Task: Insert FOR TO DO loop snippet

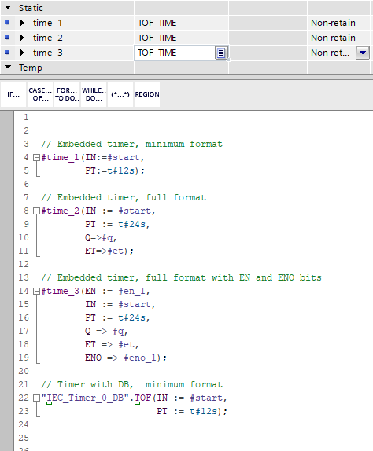Action: click(x=67, y=94)
